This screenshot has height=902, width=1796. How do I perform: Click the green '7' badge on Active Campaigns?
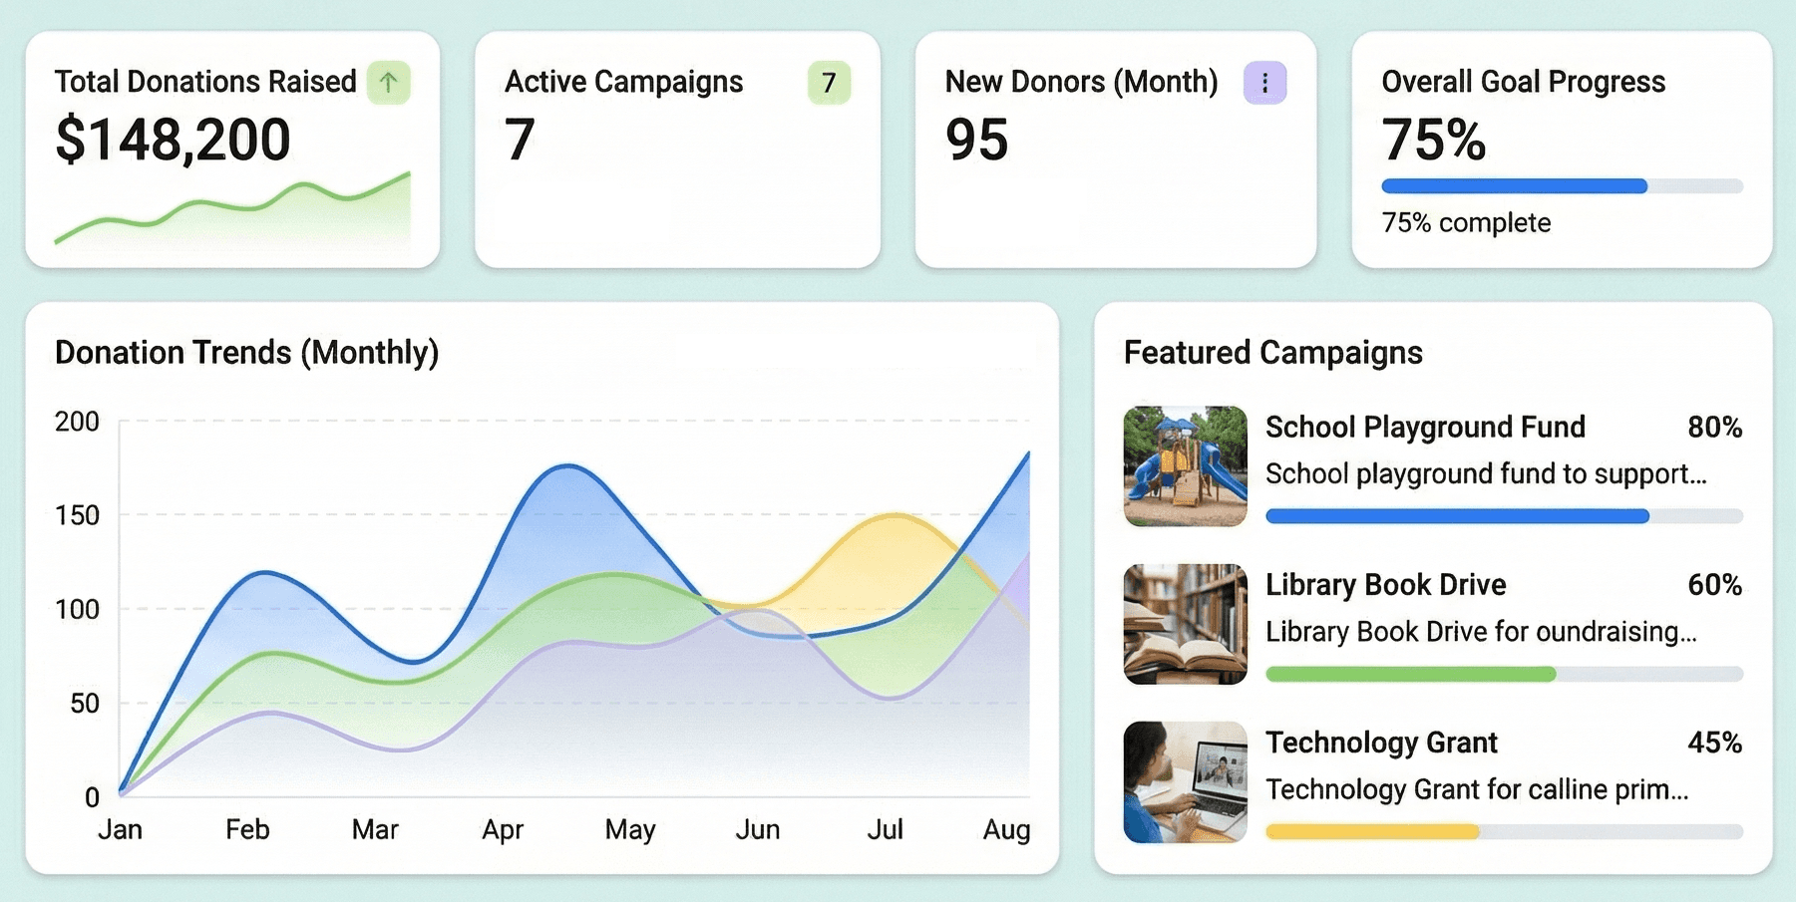tap(829, 84)
